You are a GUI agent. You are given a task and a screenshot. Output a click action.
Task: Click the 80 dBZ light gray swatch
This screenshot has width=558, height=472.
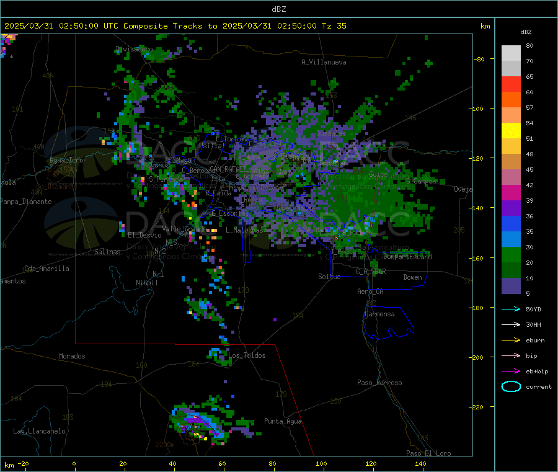pos(511,53)
